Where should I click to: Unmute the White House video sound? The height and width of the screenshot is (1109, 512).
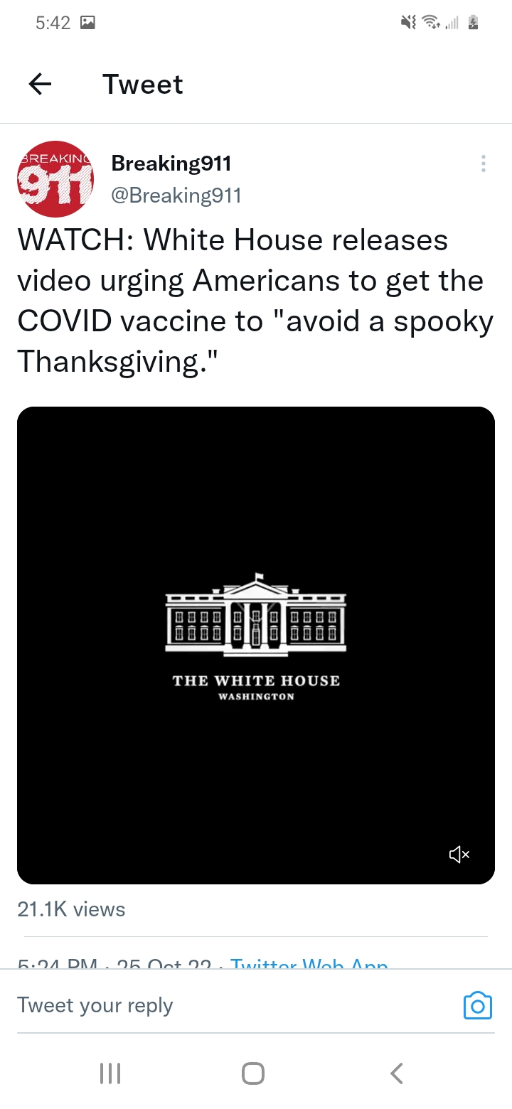(459, 854)
